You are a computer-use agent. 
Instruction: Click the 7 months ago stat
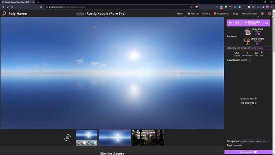[247, 54]
